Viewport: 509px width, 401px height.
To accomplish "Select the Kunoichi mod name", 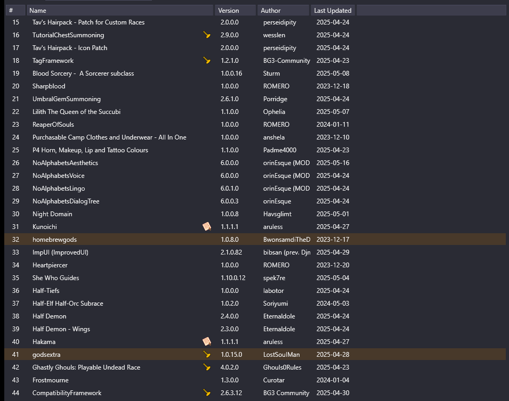I will [x=44, y=226].
